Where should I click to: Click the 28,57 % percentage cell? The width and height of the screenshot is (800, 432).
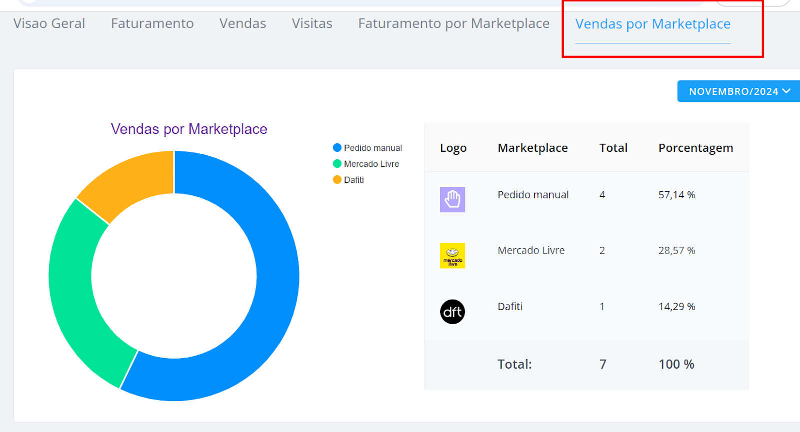tap(676, 250)
